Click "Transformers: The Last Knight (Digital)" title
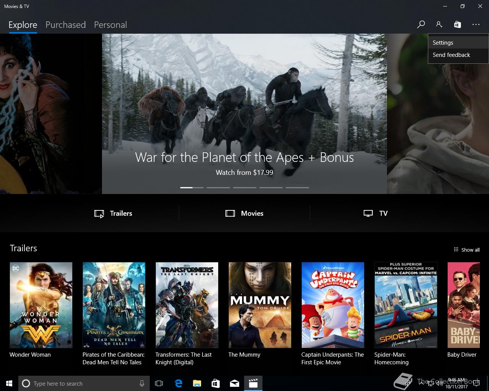The height and width of the screenshot is (391, 489). tap(184, 359)
